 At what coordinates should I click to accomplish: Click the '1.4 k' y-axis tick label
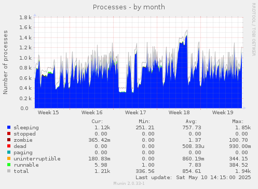point(25,37)
